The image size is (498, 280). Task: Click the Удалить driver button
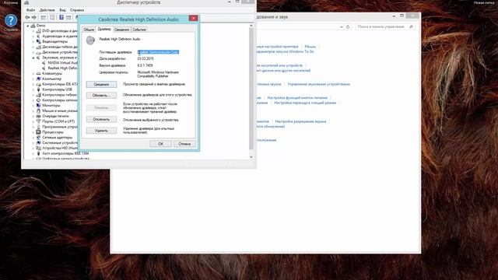pos(101,131)
